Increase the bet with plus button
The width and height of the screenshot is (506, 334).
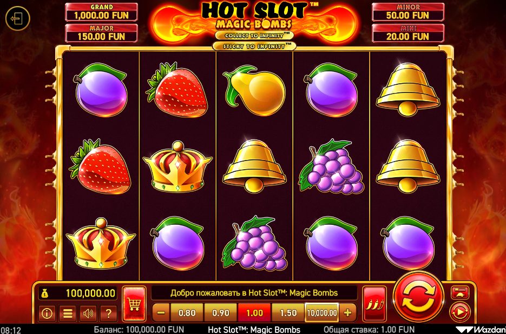pyautogui.click(x=347, y=313)
